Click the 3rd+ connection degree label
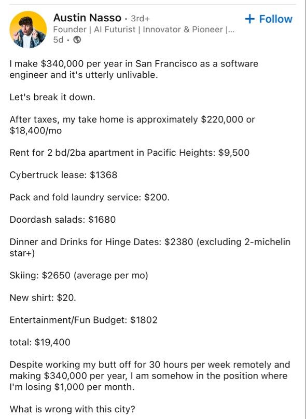Image resolution: width=306 pixels, height=419 pixels. point(140,19)
